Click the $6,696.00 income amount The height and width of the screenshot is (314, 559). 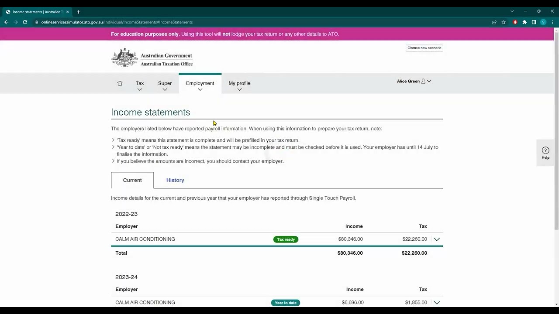[353, 302]
